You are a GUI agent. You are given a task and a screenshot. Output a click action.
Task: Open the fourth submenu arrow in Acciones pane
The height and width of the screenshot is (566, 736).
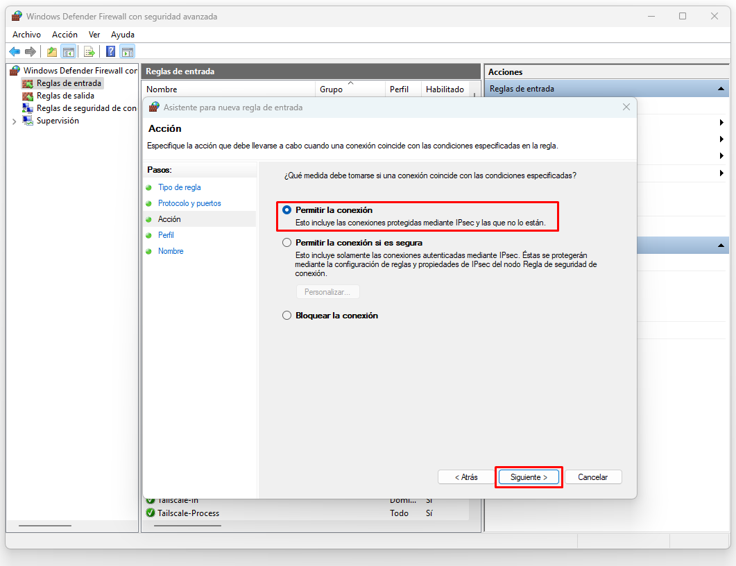point(721,173)
